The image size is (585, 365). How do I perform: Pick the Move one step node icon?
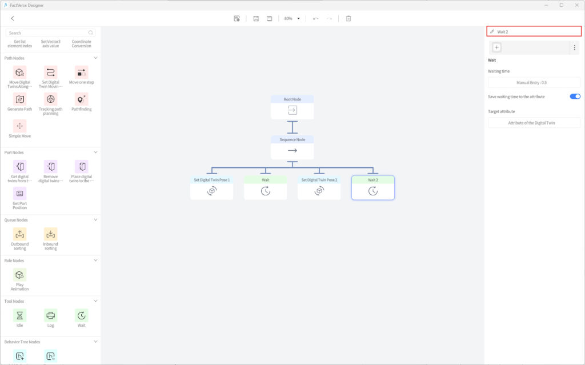81,73
